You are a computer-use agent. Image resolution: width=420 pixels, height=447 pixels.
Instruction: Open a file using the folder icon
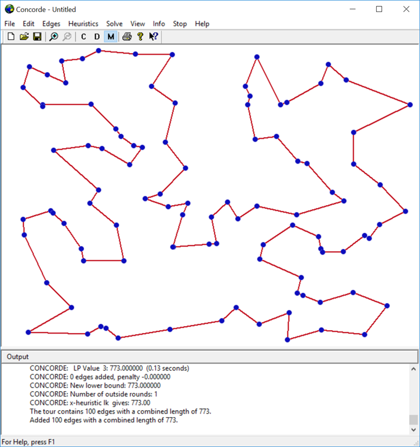pyautogui.click(x=24, y=36)
